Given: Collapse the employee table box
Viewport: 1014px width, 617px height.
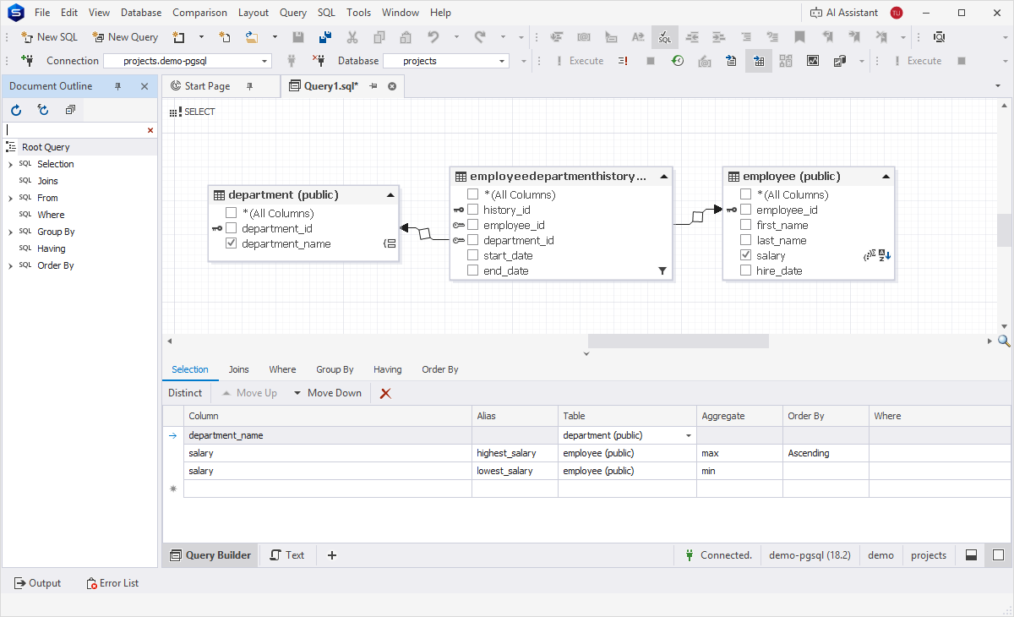Looking at the screenshot, I should 886,177.
